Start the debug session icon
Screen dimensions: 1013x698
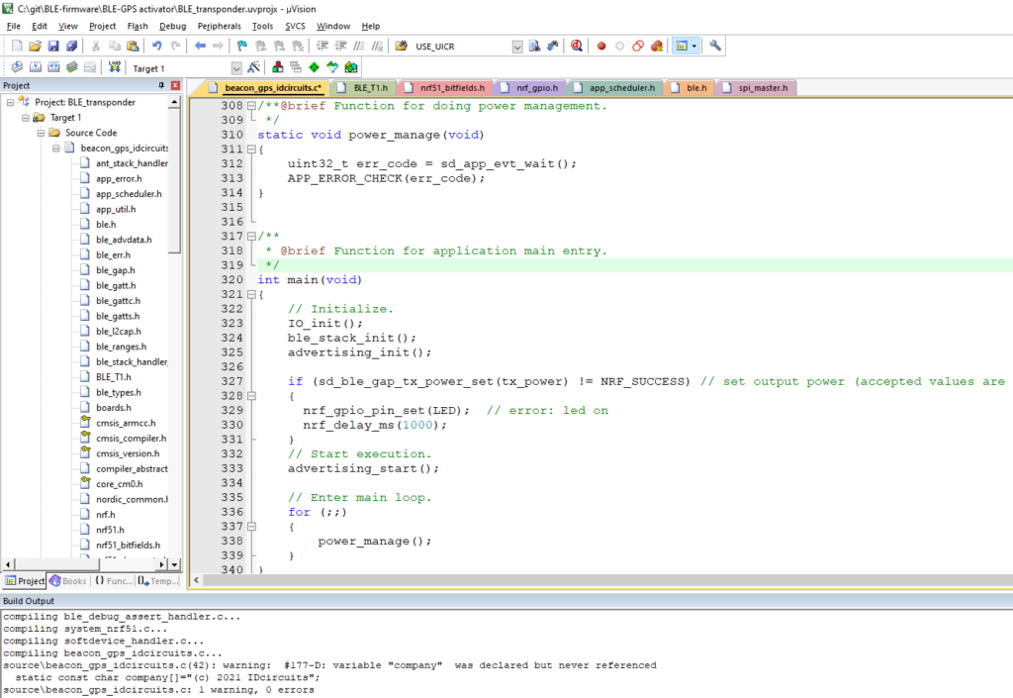point(576,46)
